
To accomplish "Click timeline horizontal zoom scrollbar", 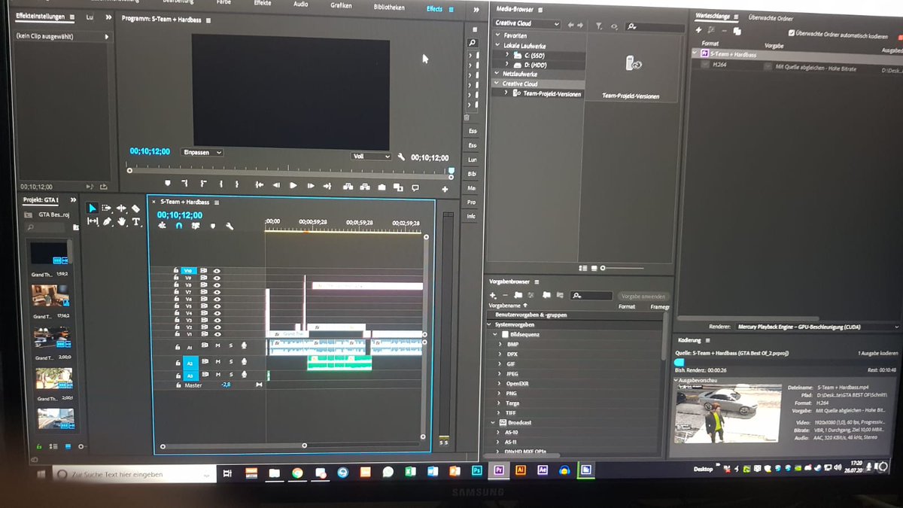I will point(232,446).
